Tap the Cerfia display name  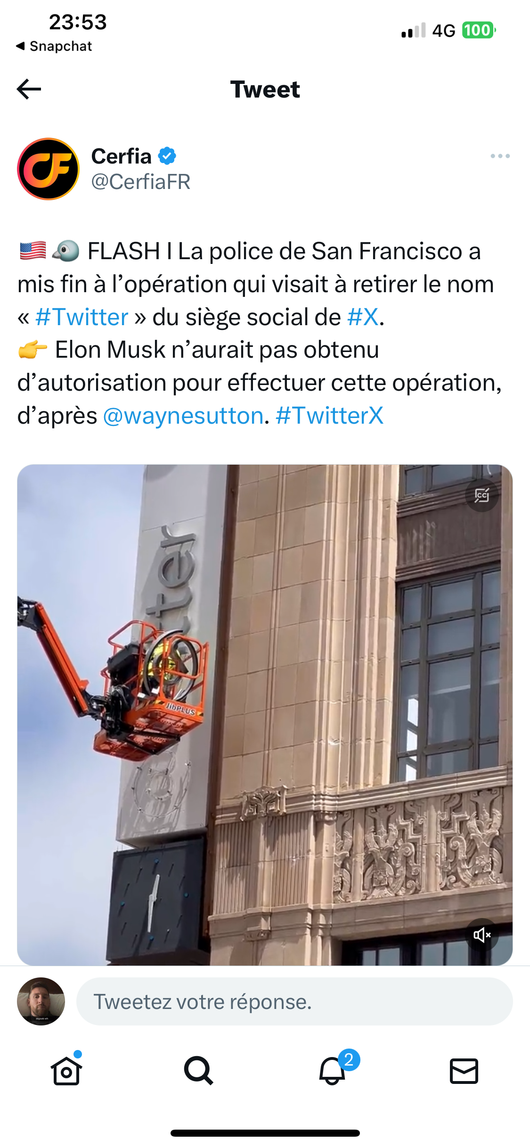[x=121, y=156]
